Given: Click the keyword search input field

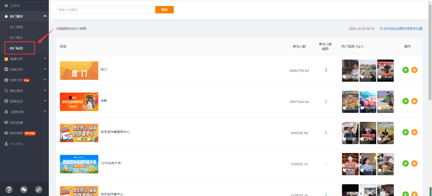Looking at the screenshot, I should (106, 9).
